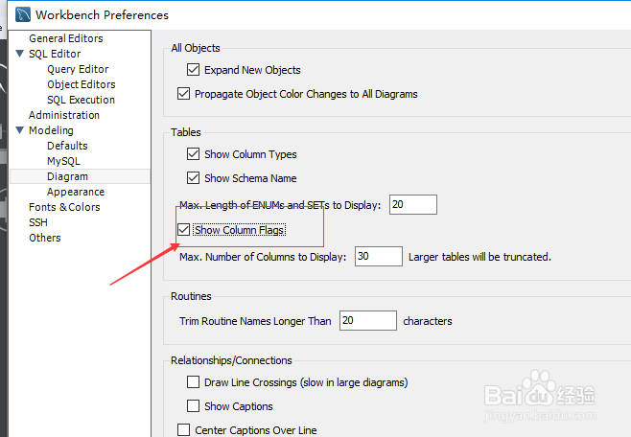The height and width of the screenshot is (437, 631).
Task: Click the Max. Length of ENUMs field
Action: [413, 205]
